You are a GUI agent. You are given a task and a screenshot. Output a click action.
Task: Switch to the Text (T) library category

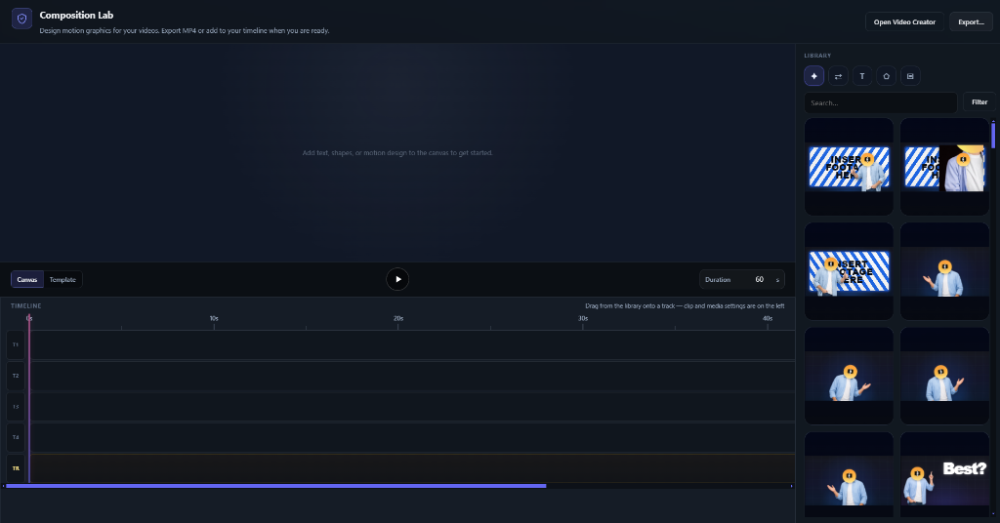[x=862, y=76]
